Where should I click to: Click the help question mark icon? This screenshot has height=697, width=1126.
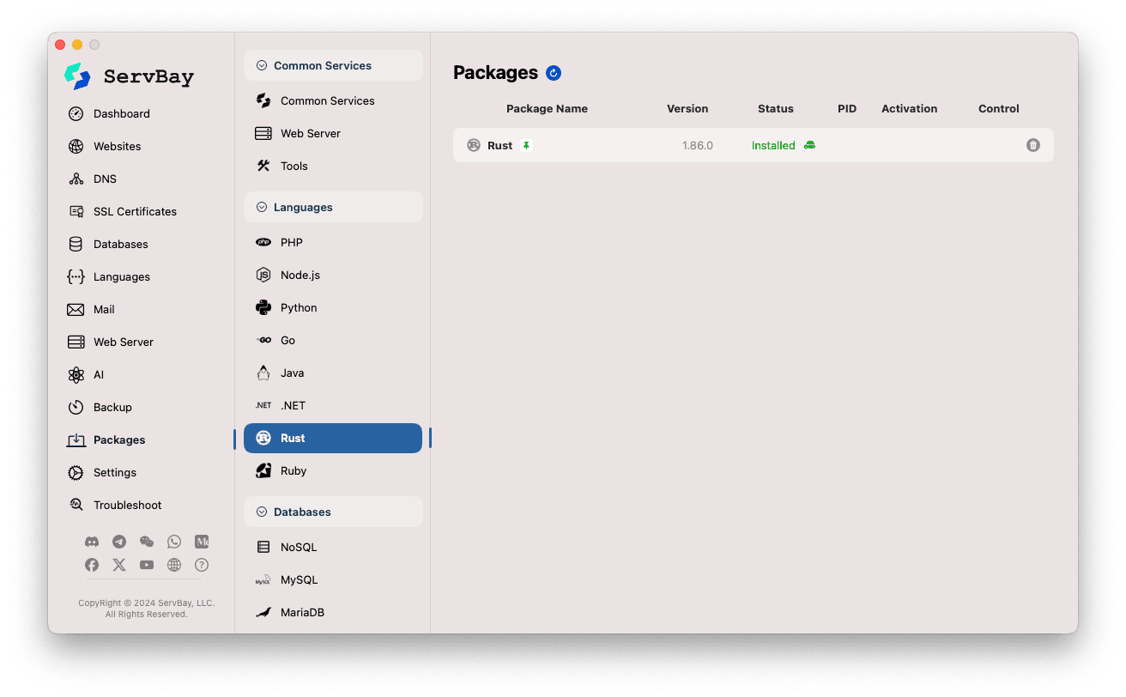click(x=202, y=565)
